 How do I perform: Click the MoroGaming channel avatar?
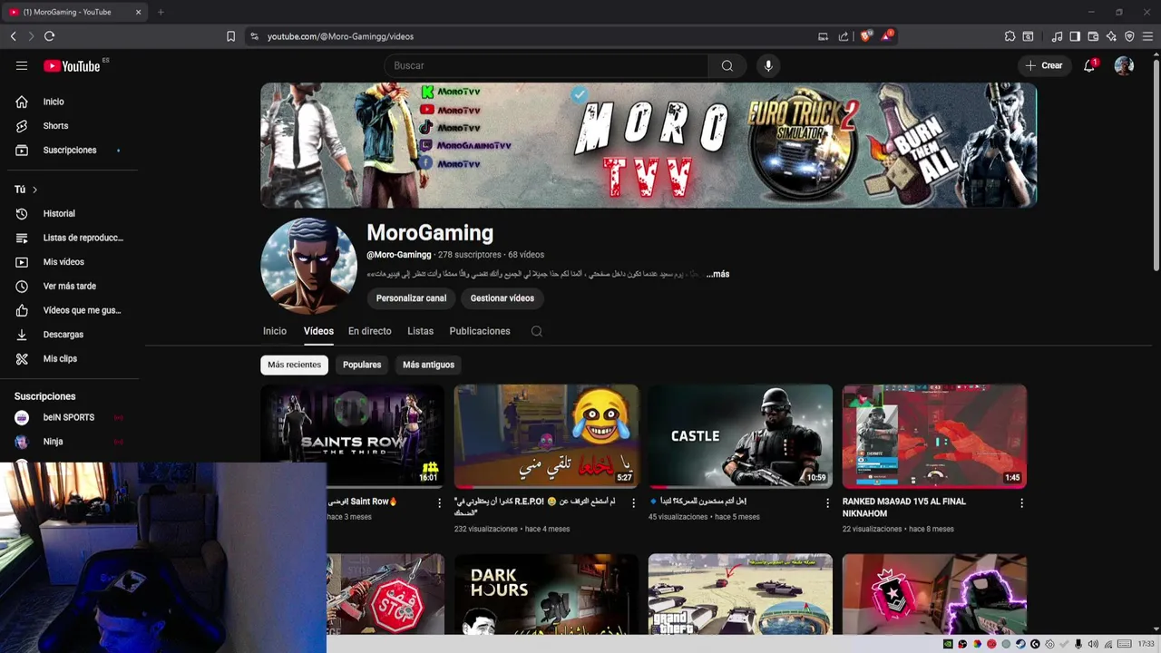(x=308, y=266)
